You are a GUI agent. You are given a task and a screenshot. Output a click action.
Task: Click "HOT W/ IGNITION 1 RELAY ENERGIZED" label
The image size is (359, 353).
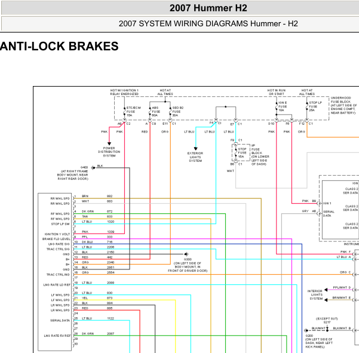click(x=124, y=92)
